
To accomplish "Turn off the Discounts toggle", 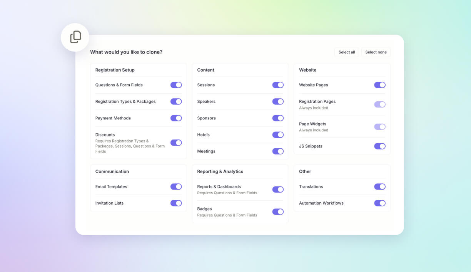I will [176, 143].
